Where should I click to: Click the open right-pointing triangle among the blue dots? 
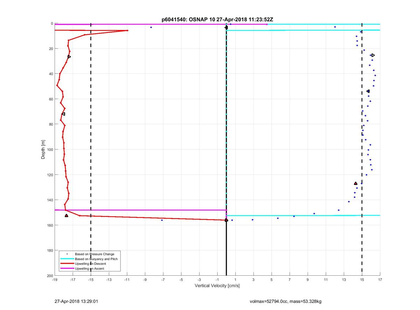(x=373, y=55)
